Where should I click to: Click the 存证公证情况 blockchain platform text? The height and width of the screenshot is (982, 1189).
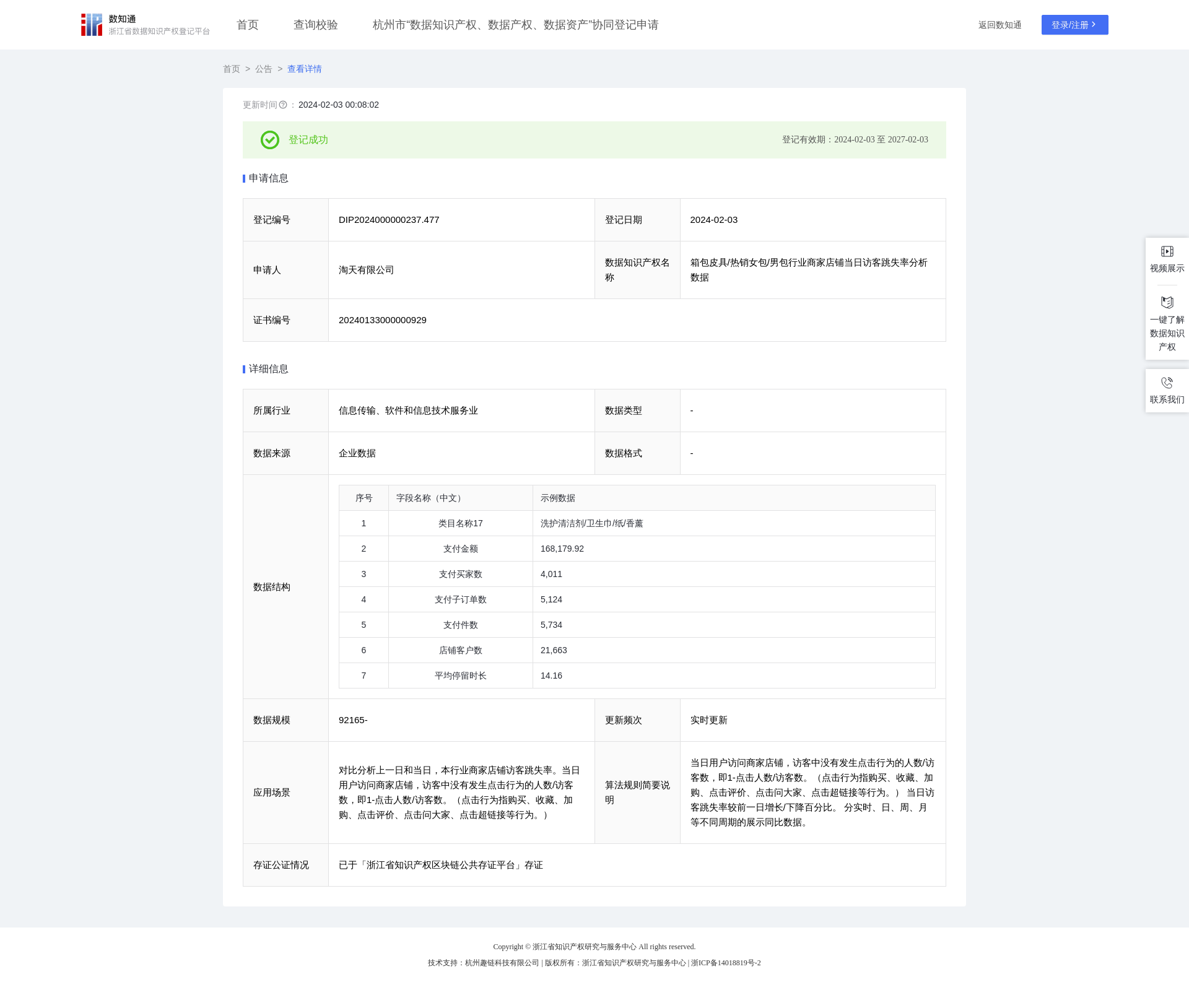pos(441,865)
